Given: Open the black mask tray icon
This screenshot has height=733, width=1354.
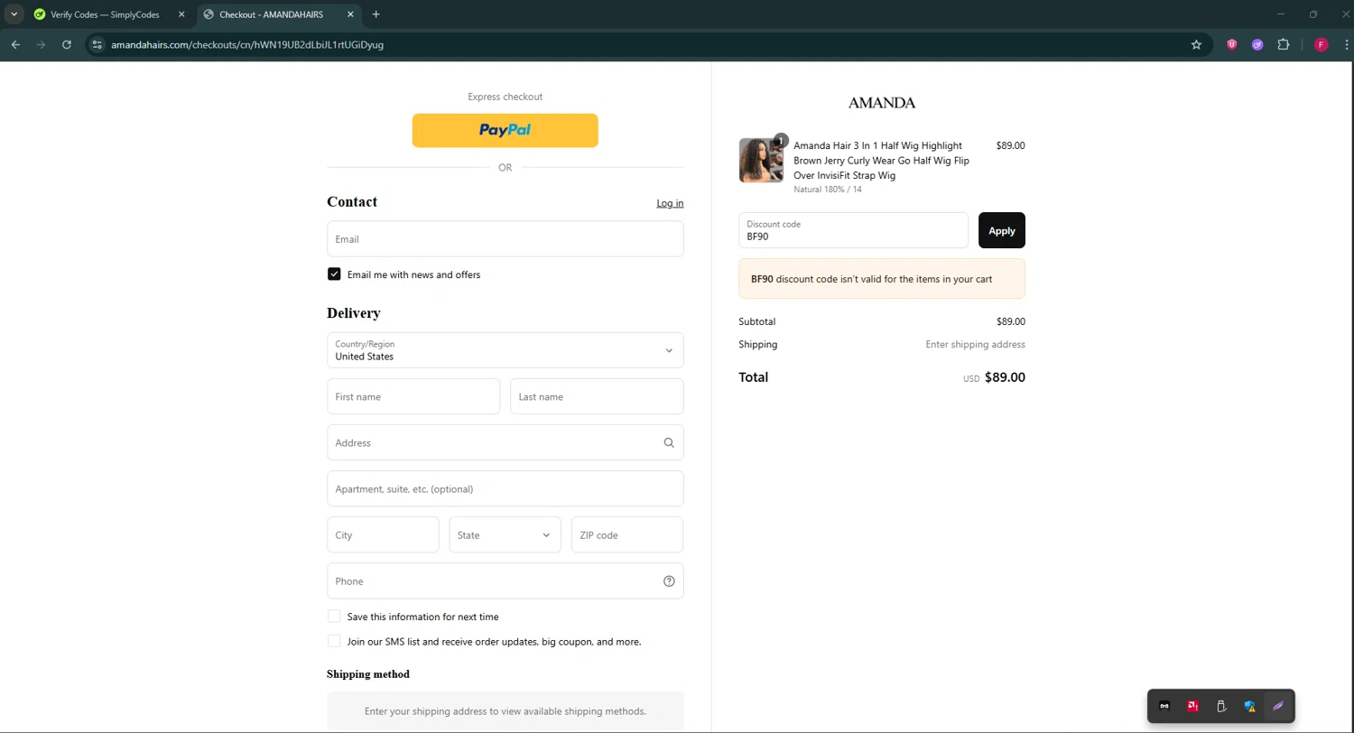Looking at the screenshot, I should (x=1164, y=706).
